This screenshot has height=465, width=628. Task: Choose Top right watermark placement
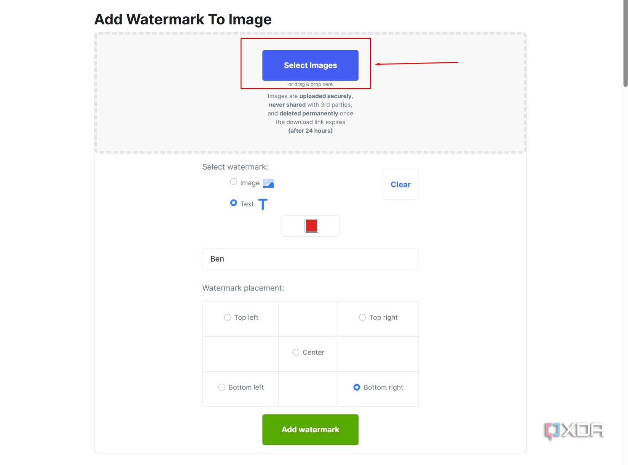pos(362,317)
